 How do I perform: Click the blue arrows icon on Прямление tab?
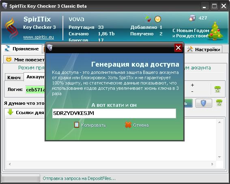[7, 48]
